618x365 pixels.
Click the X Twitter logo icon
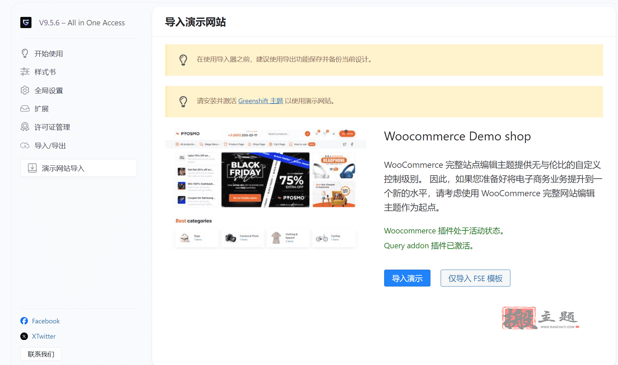click(x=24, y=336)
